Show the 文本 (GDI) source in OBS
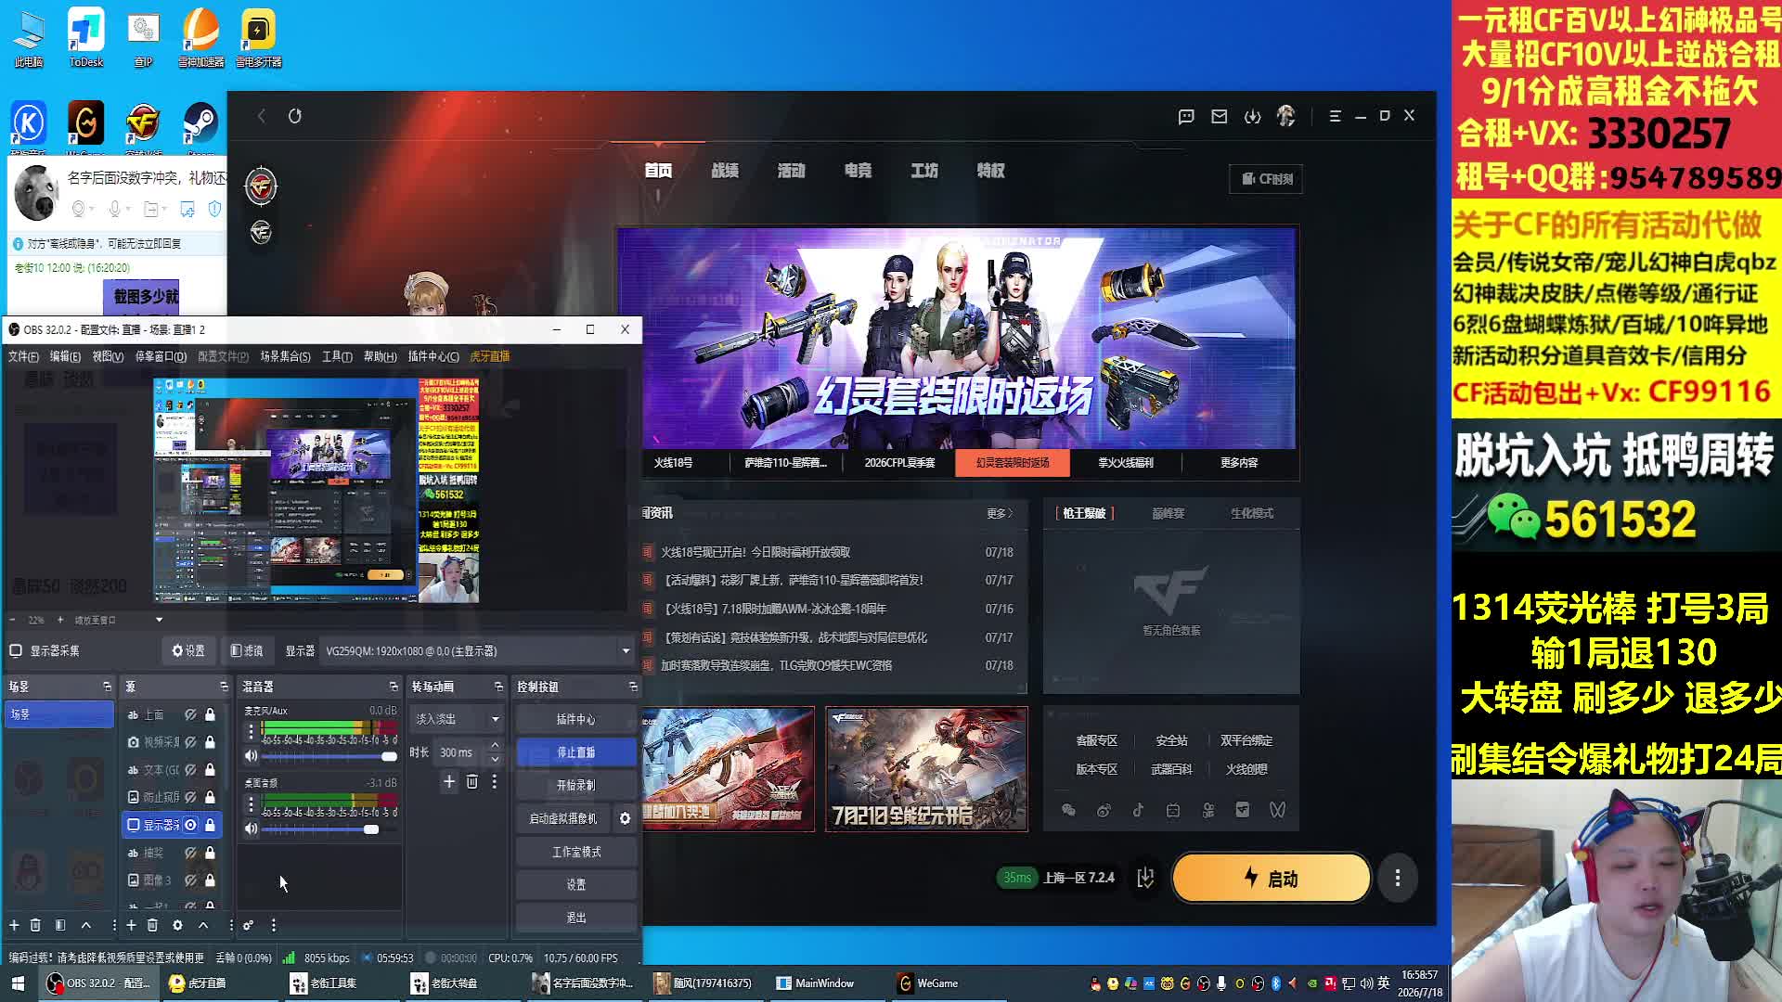1782x1002 pixels. [x=190, y=769]
